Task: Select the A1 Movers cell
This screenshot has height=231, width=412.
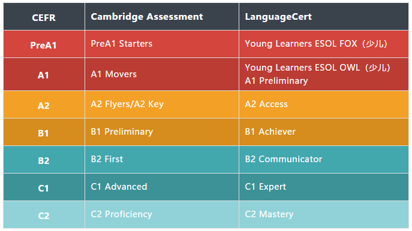Action: 162,74
